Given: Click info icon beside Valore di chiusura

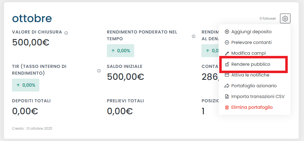Looking at the screenshot, I should tap(66, 33).
